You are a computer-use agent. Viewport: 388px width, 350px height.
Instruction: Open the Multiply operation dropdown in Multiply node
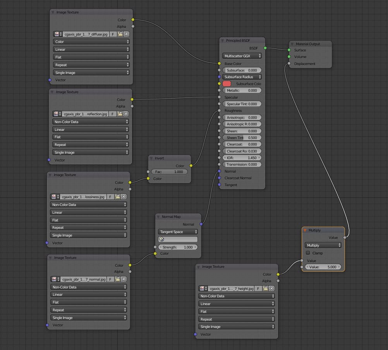[x=323, y=245]
